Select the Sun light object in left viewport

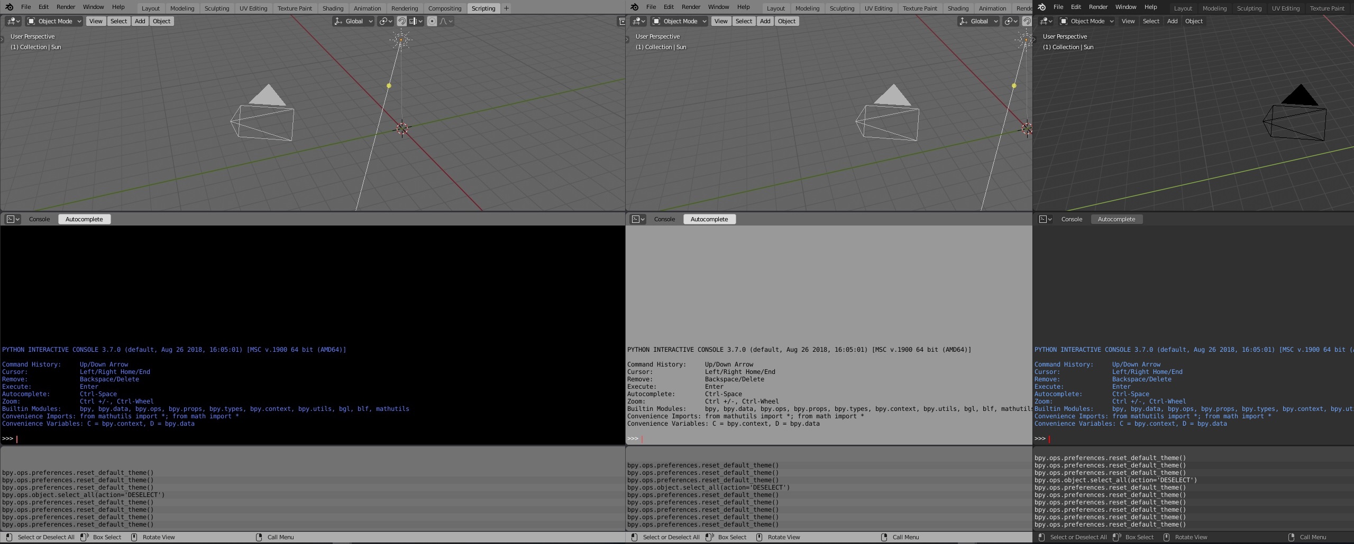(401, 40)
